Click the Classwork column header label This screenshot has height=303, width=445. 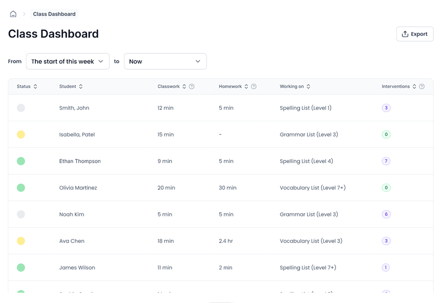point(169,86)
